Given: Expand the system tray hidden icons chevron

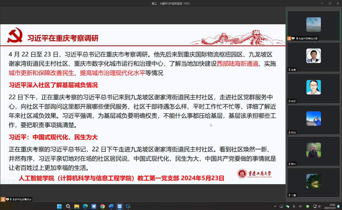Looking at the screenshot, I should pyautogui.click(x=275, y=206).
